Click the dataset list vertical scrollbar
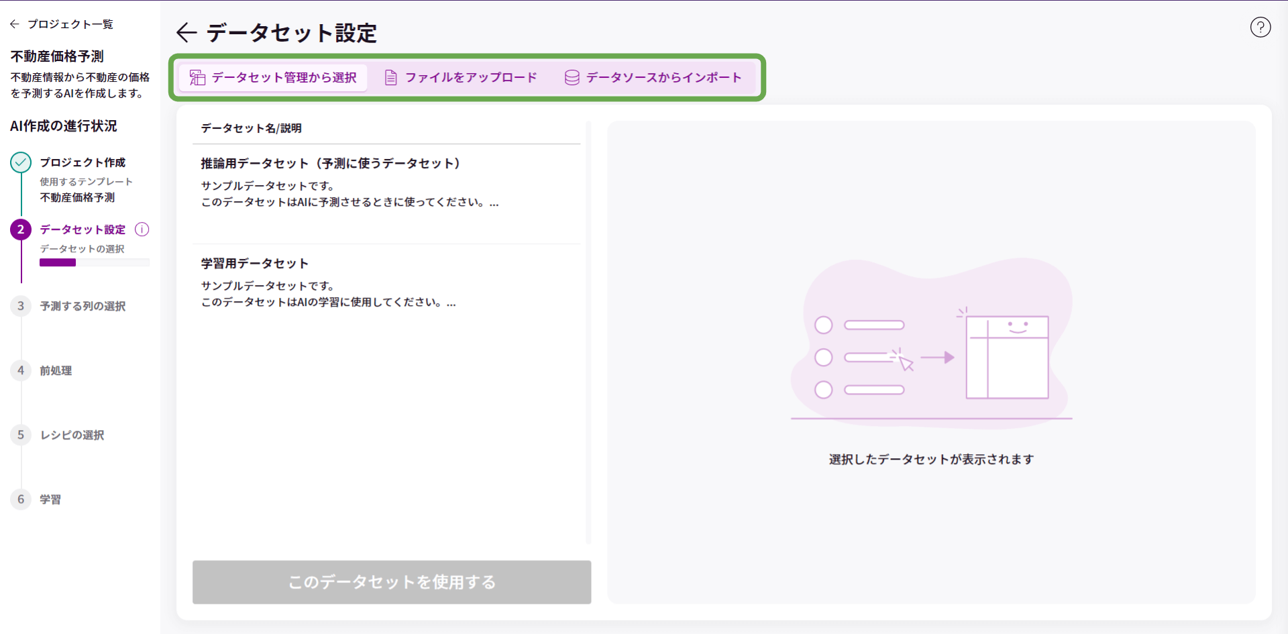The width and height of the screenshot is (1288, 634). pos(588,332)
